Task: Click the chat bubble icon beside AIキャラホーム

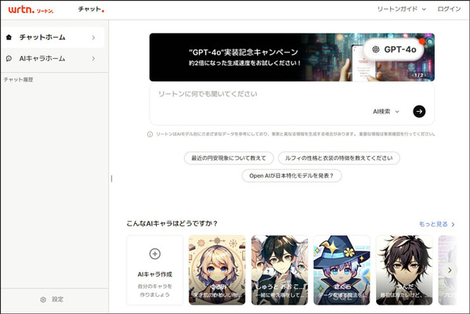Action: pyautogui.click(x=9, y=58)
